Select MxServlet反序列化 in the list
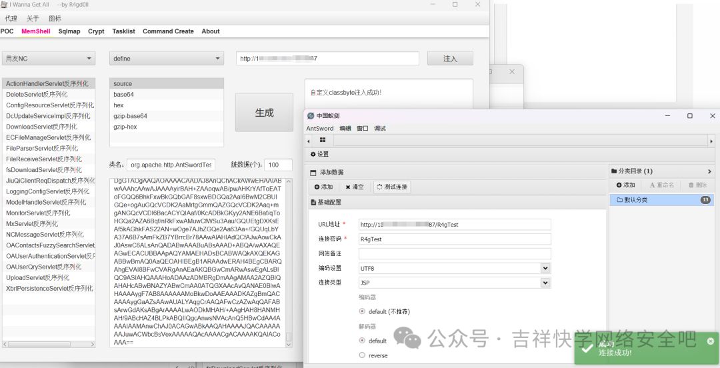This screenshot has width=720, height=368. (x=49, y=224)
